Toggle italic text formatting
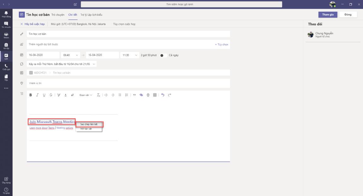The width and height of the screenshot is (363, 196). tap(37, 95)
